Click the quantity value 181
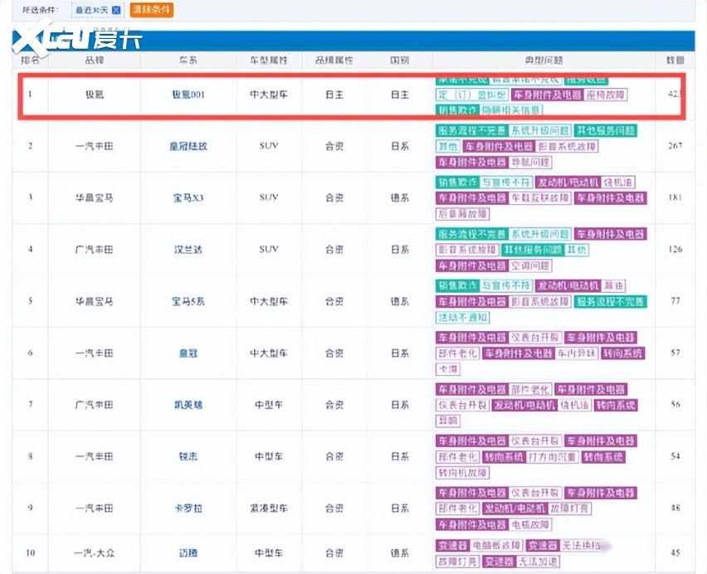Viewport: 707px width, 574px height. [675, 197]
